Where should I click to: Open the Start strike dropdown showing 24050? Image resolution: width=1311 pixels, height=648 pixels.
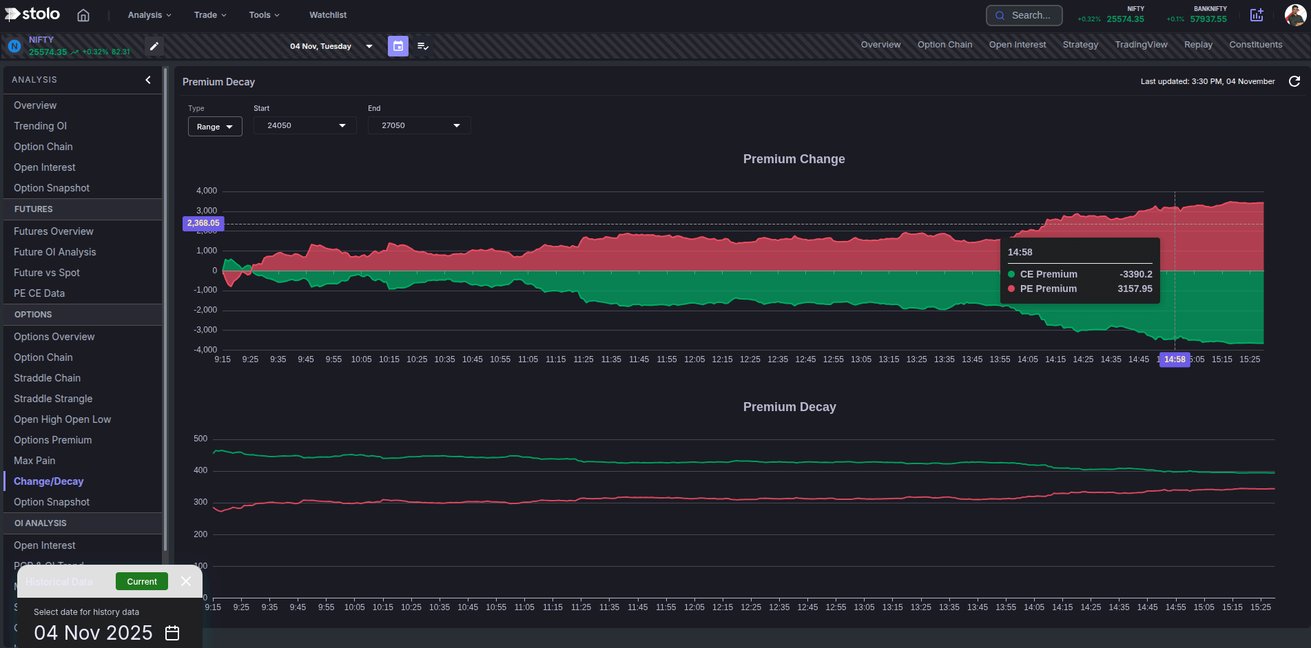[304, 125]
